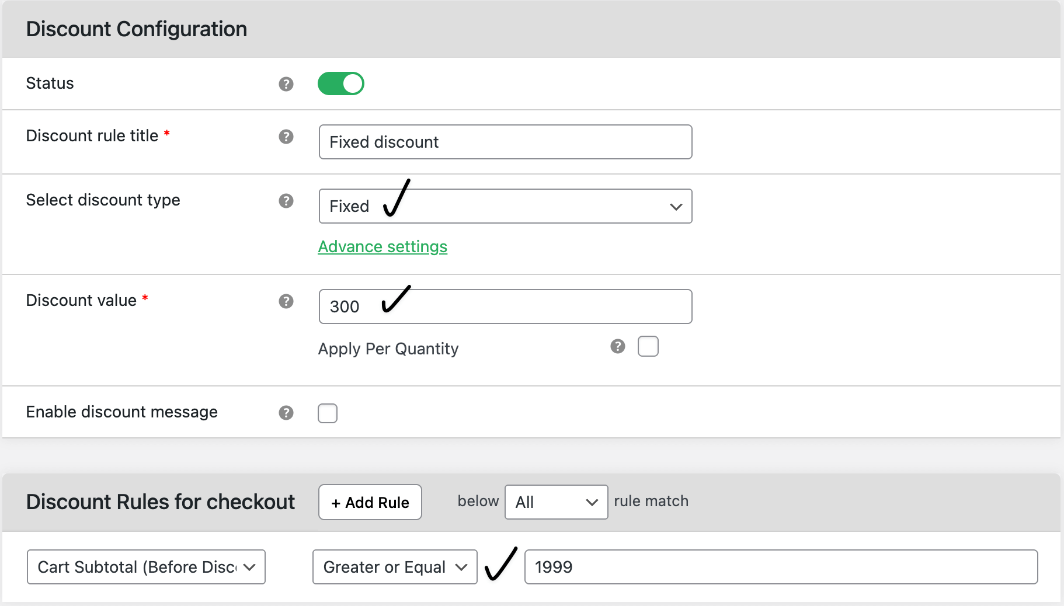
Task: Toggle the Status switch off
Action: point(341,83)
